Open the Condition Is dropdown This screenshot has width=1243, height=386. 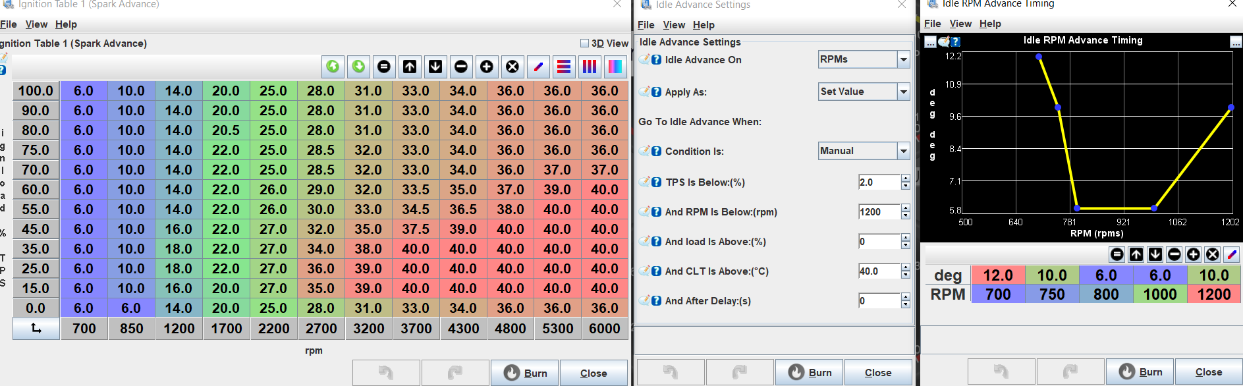click(x=903, y=151)
